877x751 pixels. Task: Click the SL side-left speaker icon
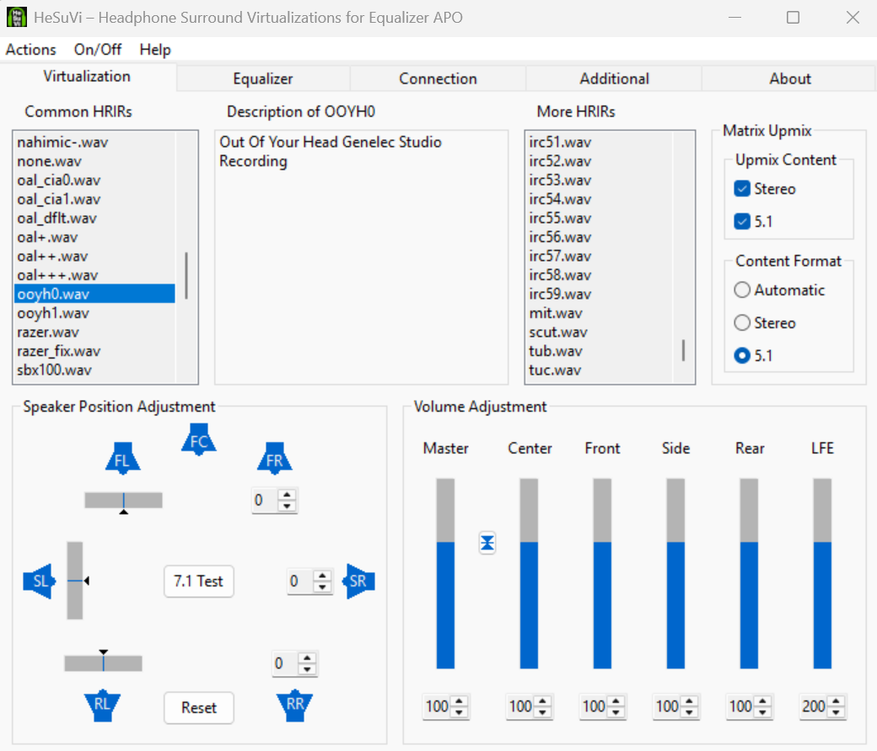coord(39,581)
